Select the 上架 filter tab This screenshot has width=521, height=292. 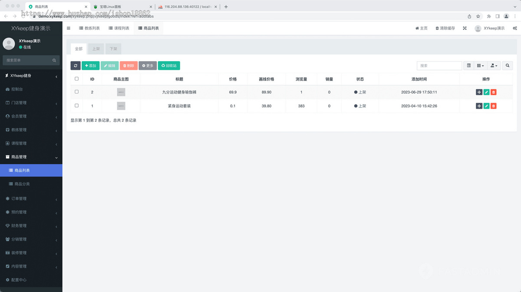pyautogui.click(x=96, y=49)
